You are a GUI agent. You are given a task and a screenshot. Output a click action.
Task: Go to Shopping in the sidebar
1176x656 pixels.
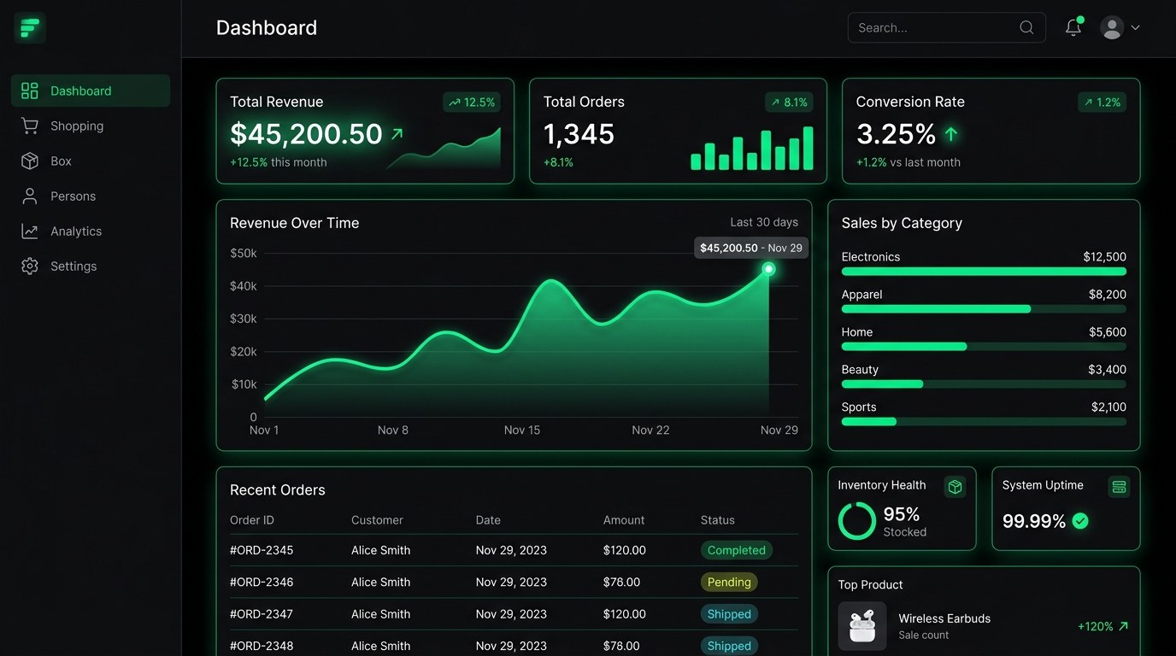(x=91, y=126)
